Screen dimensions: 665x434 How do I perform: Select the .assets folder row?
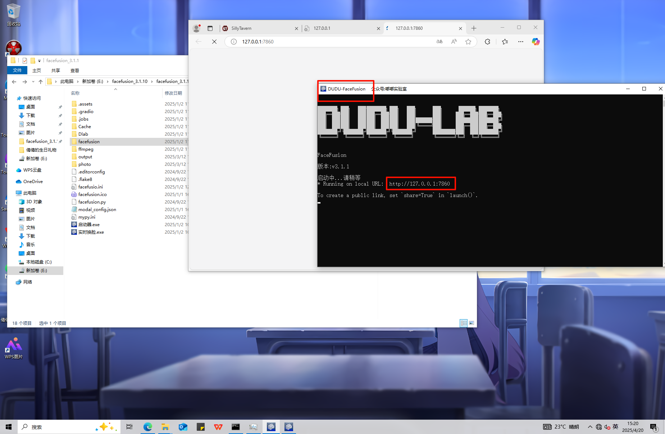coord(129,104)
